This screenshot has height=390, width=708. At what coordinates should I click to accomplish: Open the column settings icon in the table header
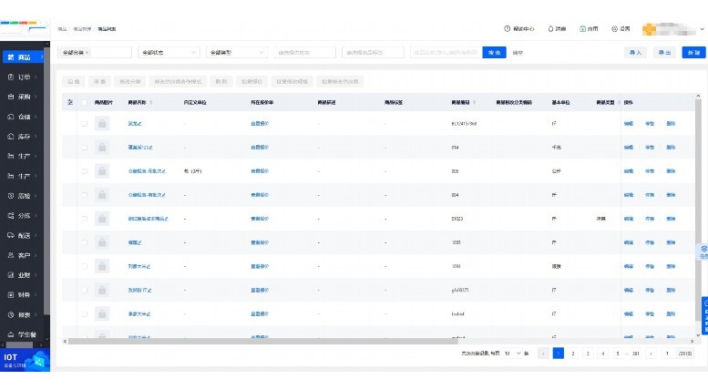coord(70,102)
